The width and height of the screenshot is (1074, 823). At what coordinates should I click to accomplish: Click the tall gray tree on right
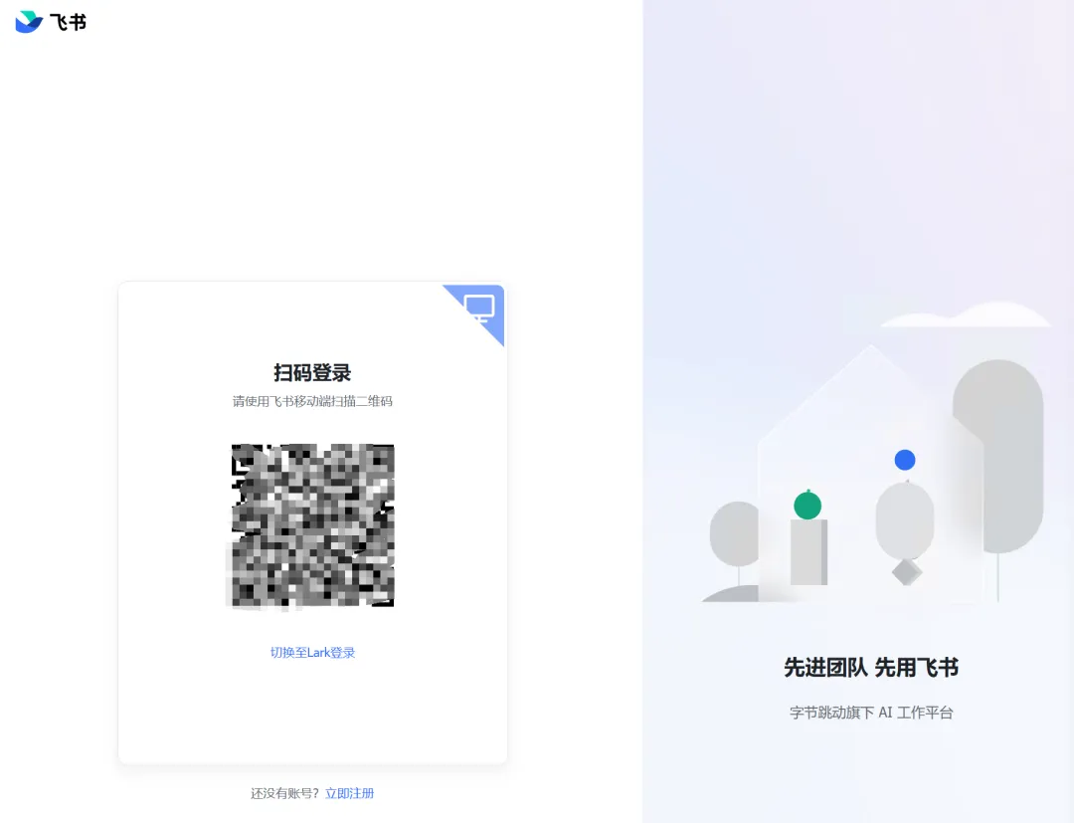click(1000, 456)
